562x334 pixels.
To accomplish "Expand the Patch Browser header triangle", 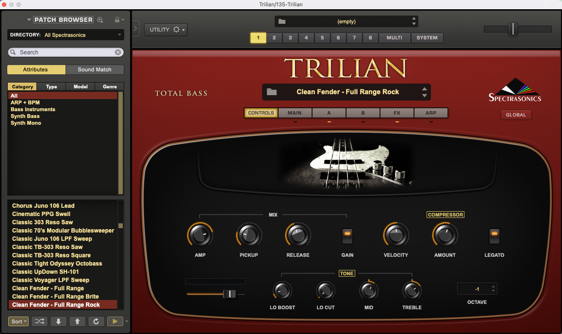I will pos(29,20).
